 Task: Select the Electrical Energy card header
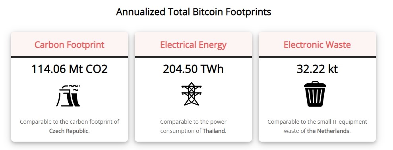tap(193, 44)
